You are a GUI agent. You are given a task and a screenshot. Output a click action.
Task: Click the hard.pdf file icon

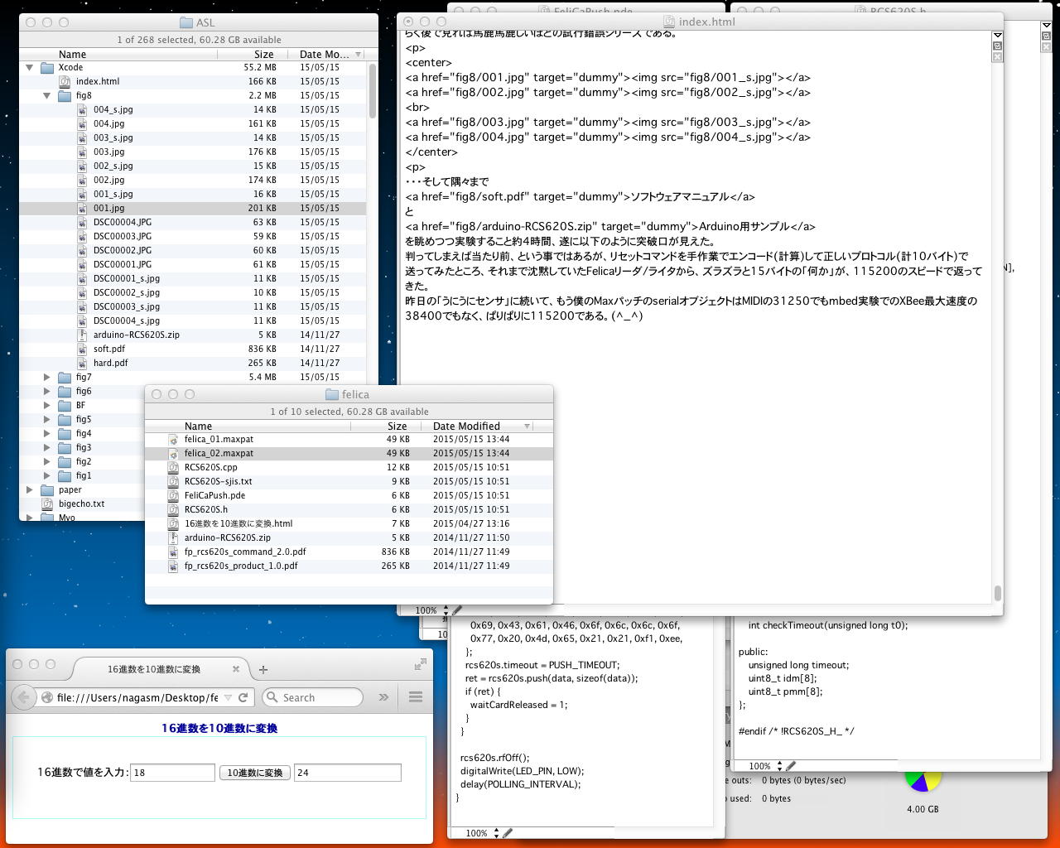coord(82,364)
